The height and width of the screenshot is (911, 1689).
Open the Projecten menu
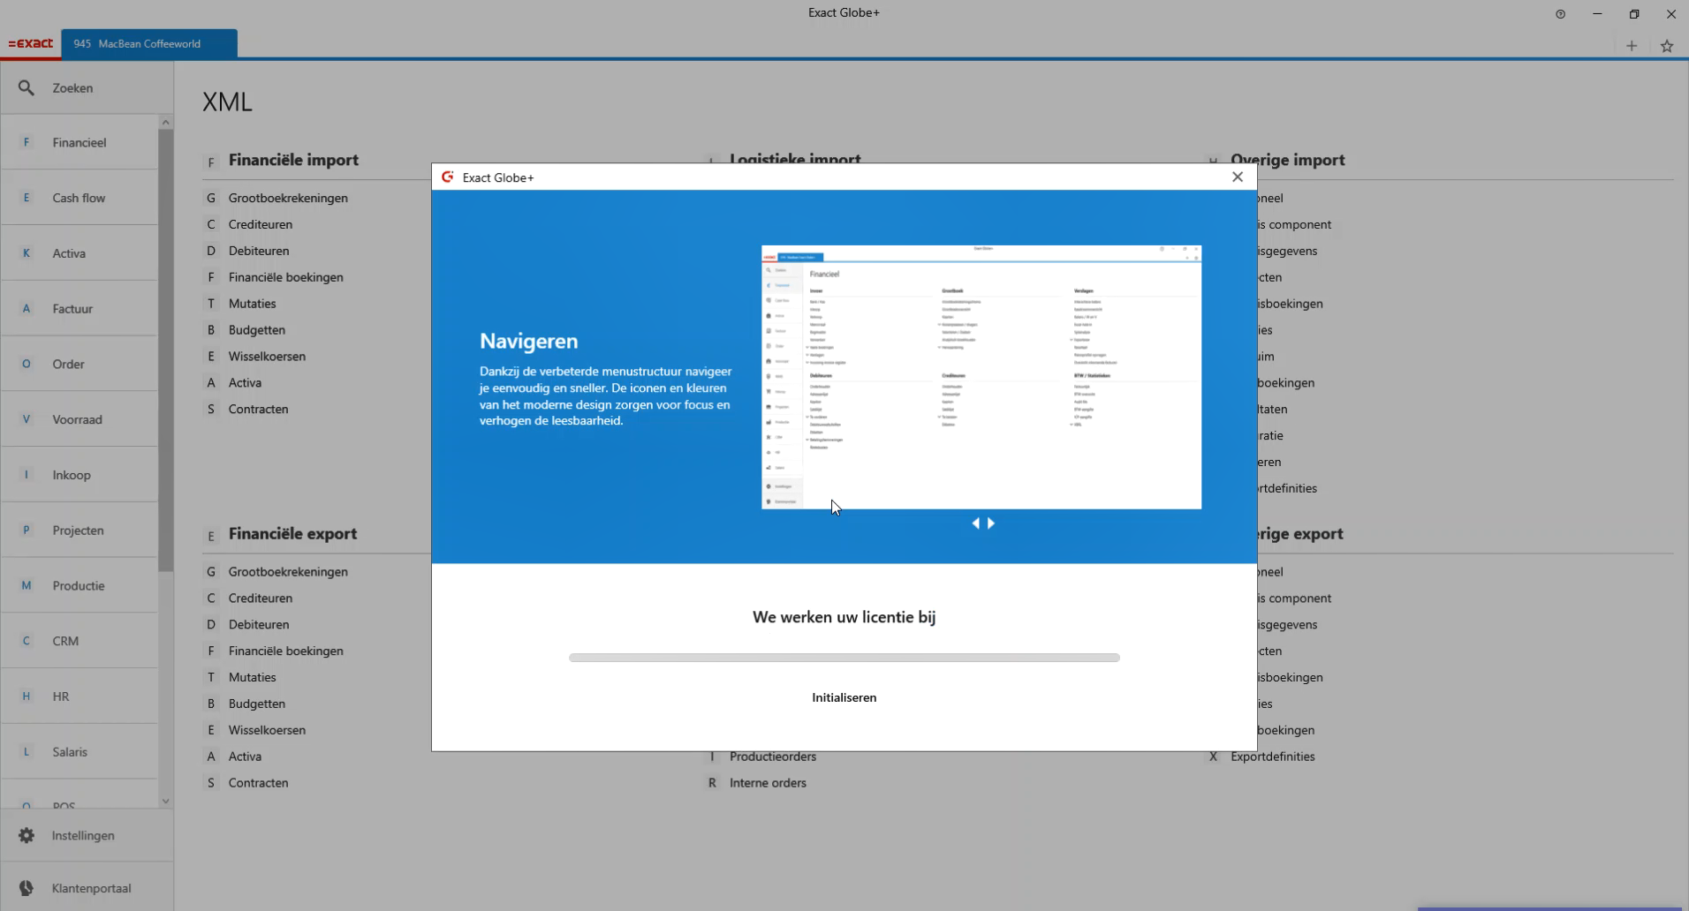(x=80, y=531)
